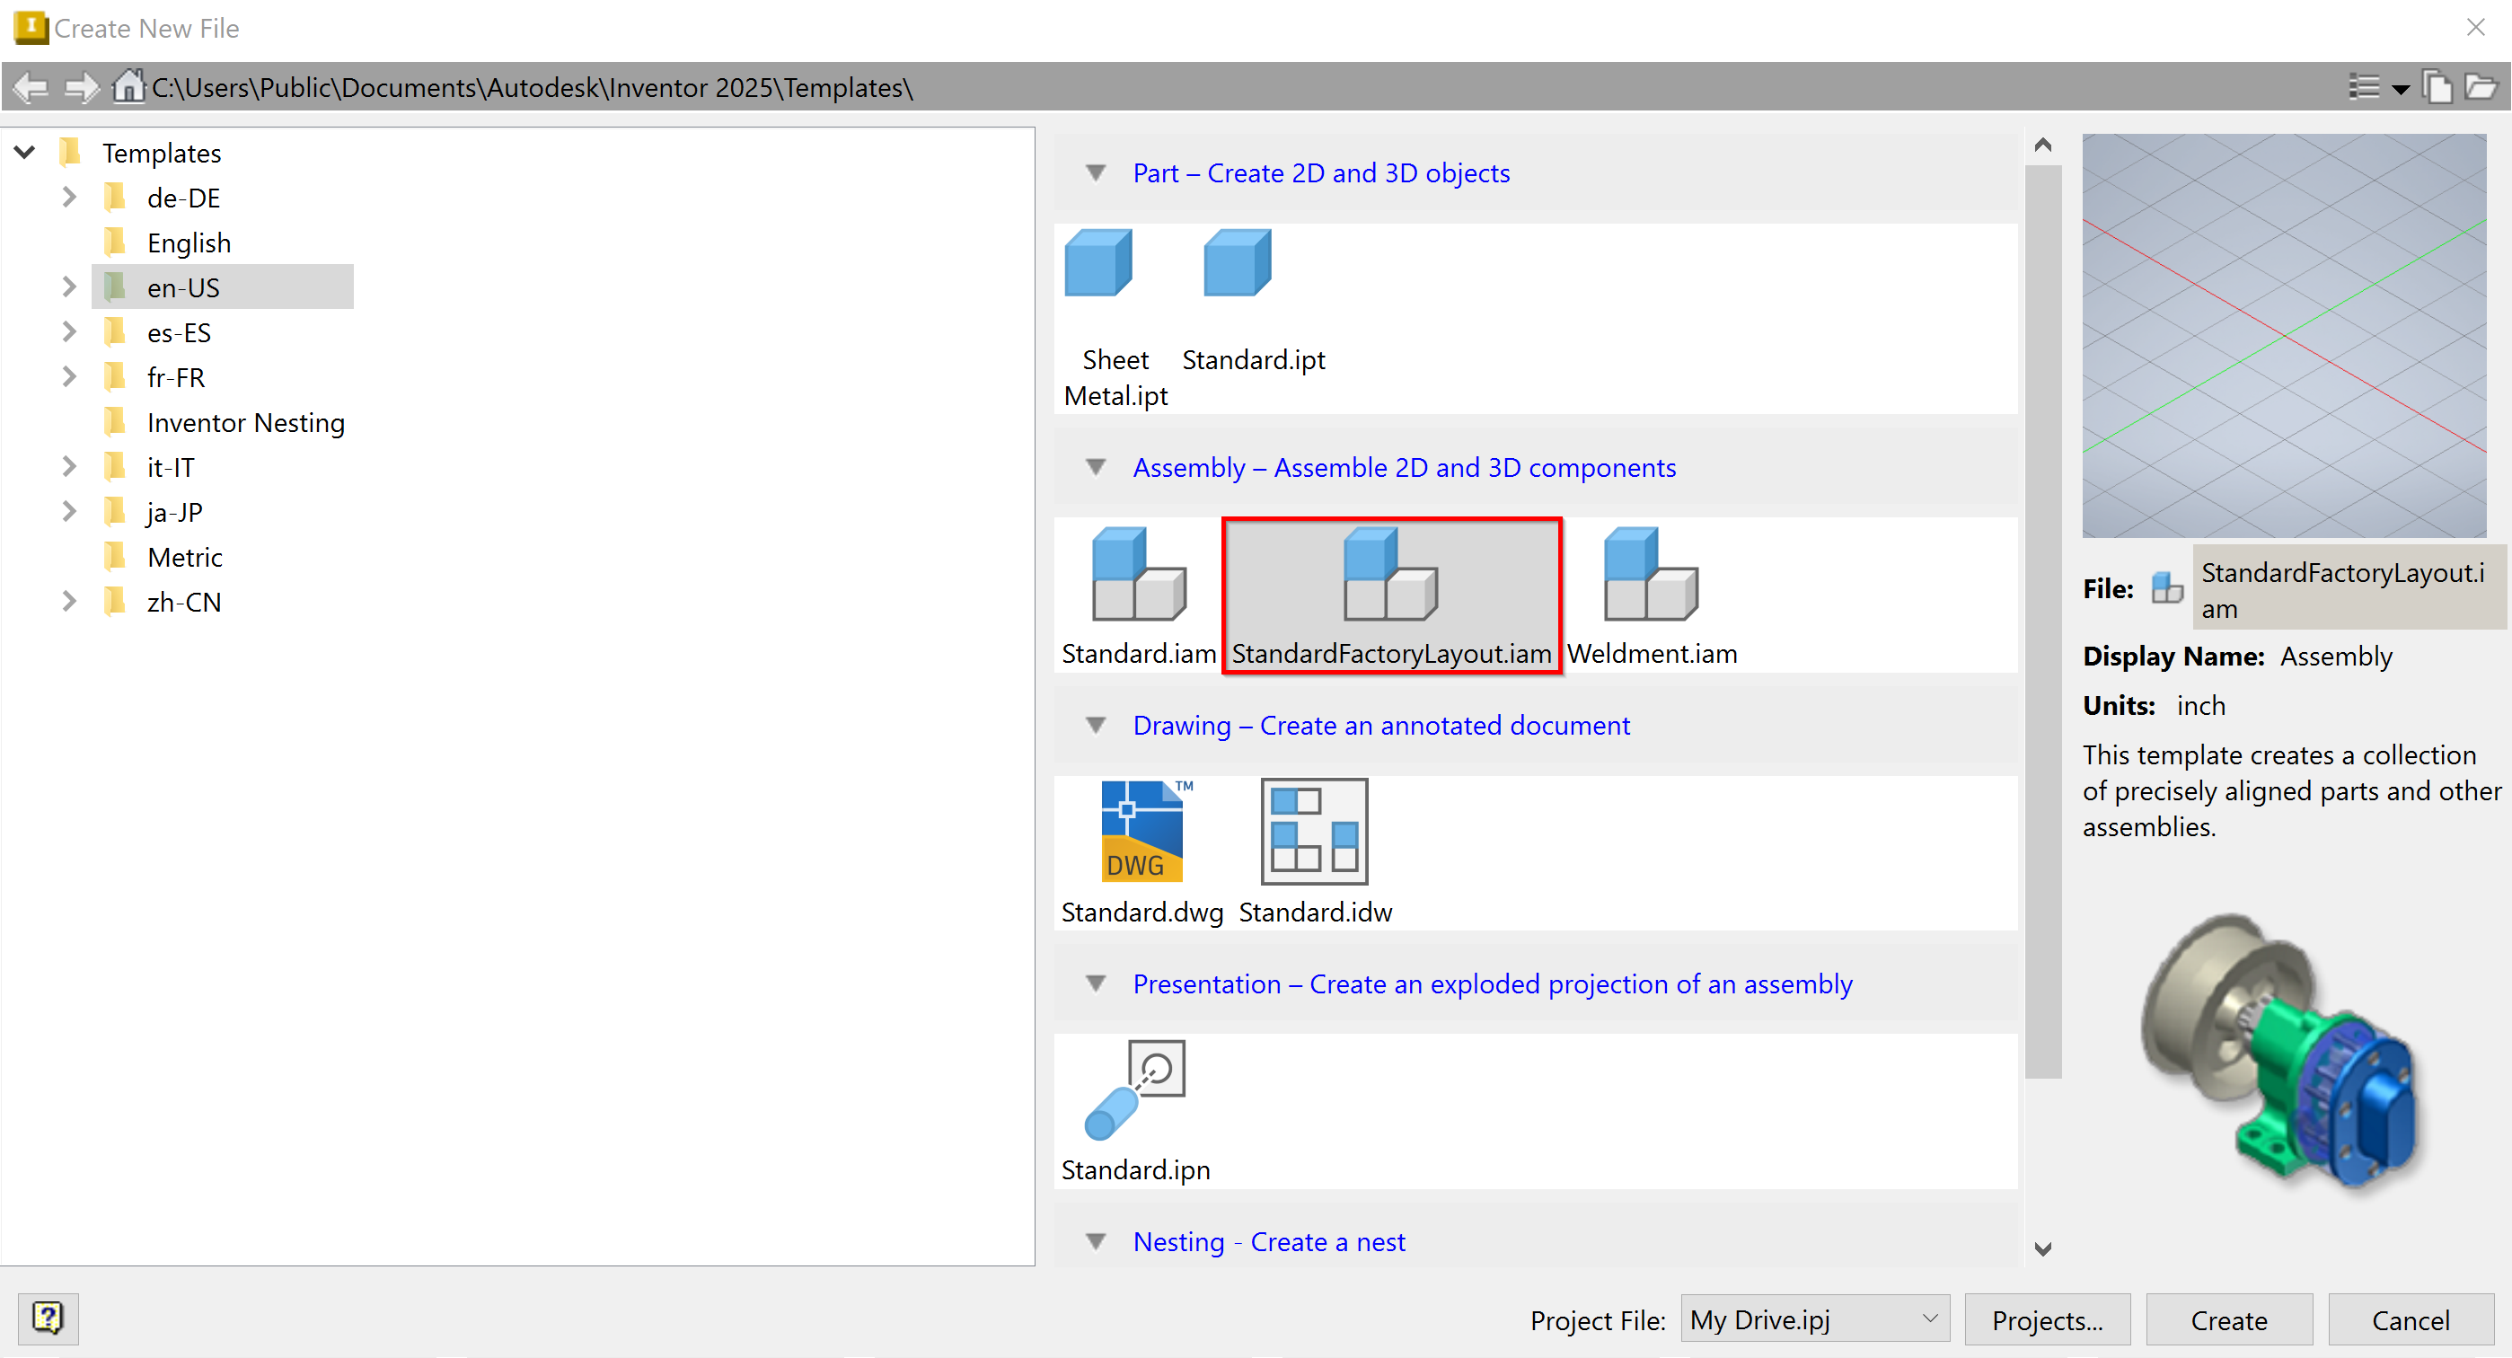
Task: Select the Standard.dwg drawing template
Action: pyautogui.click(x=1141, y=833)
